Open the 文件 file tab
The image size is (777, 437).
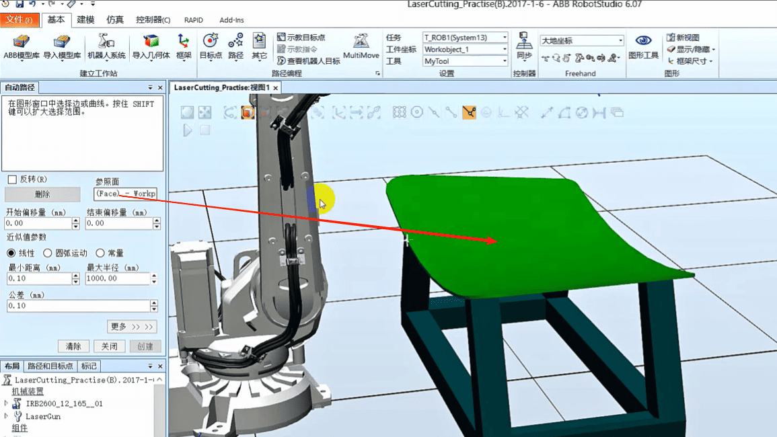point(20,19)
